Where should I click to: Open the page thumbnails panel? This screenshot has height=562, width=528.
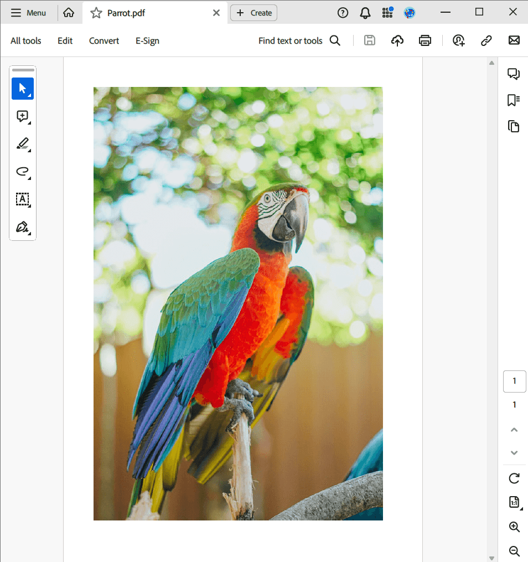(x=514, y=126)
